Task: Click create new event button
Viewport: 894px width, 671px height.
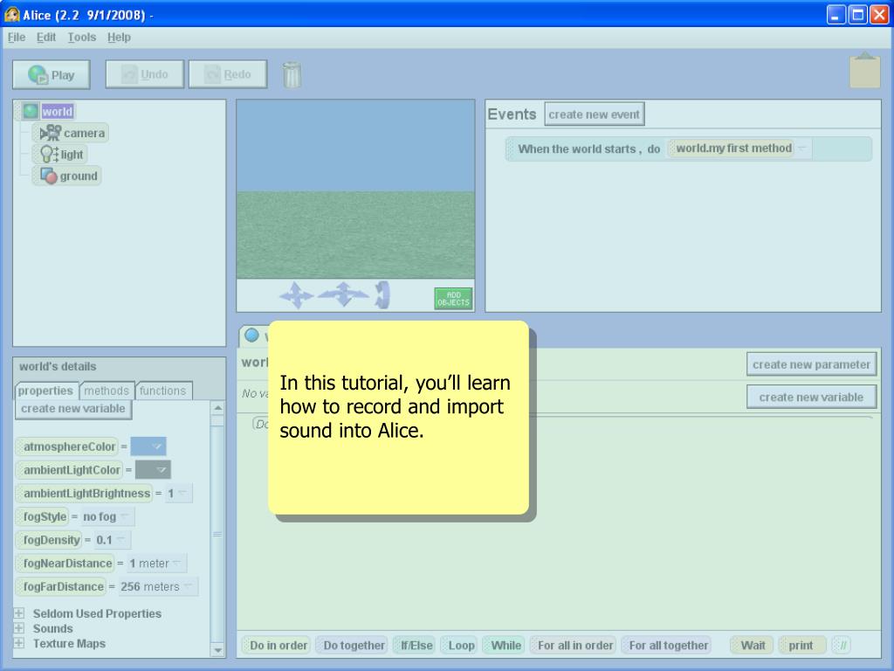Action: [x=594, y=114]
